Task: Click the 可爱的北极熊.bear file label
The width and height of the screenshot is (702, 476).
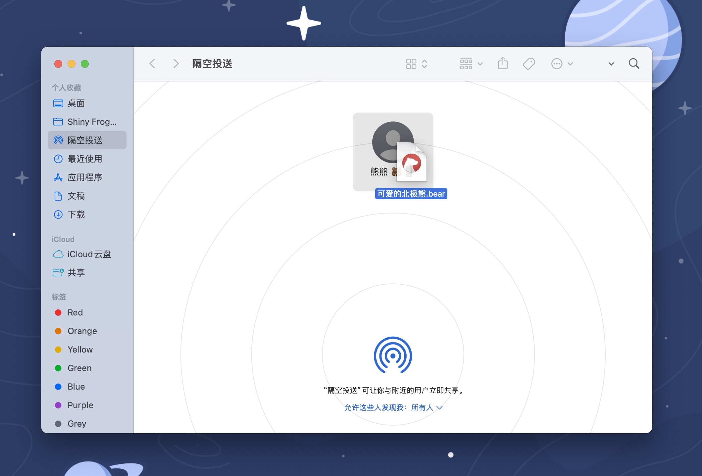Action: (411, 194)
